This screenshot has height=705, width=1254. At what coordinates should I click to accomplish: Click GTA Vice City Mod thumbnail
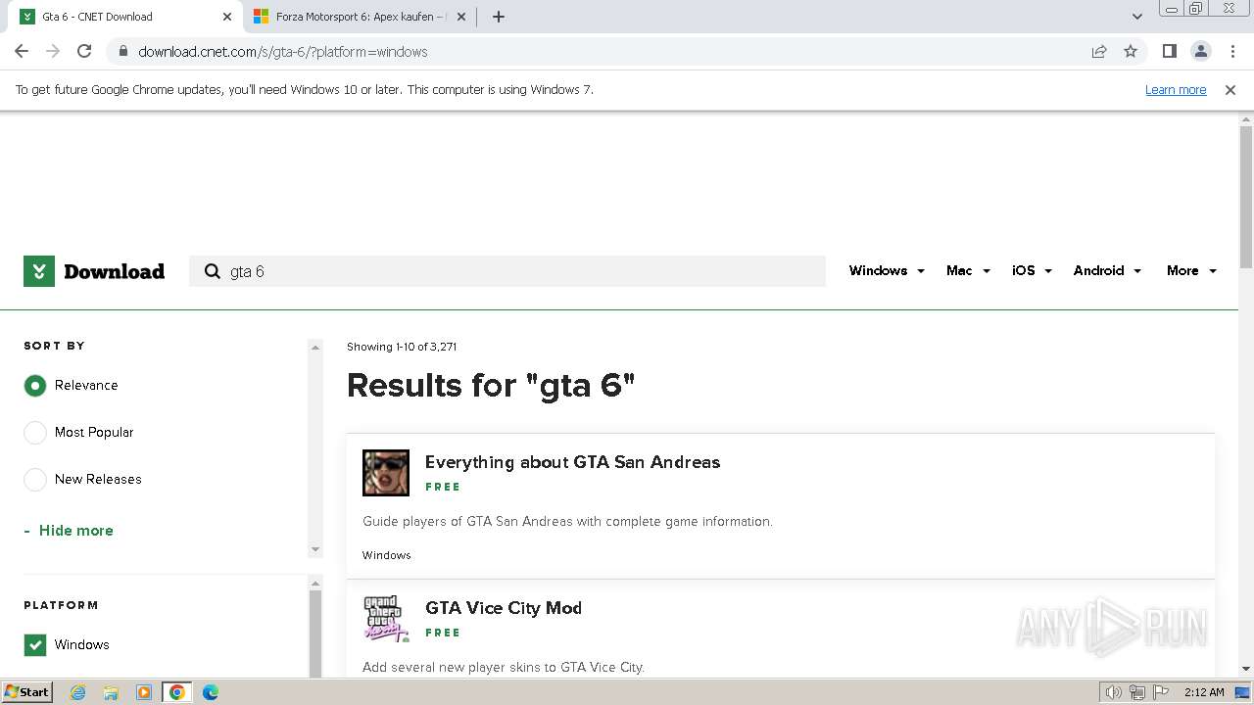pos(386,619)
